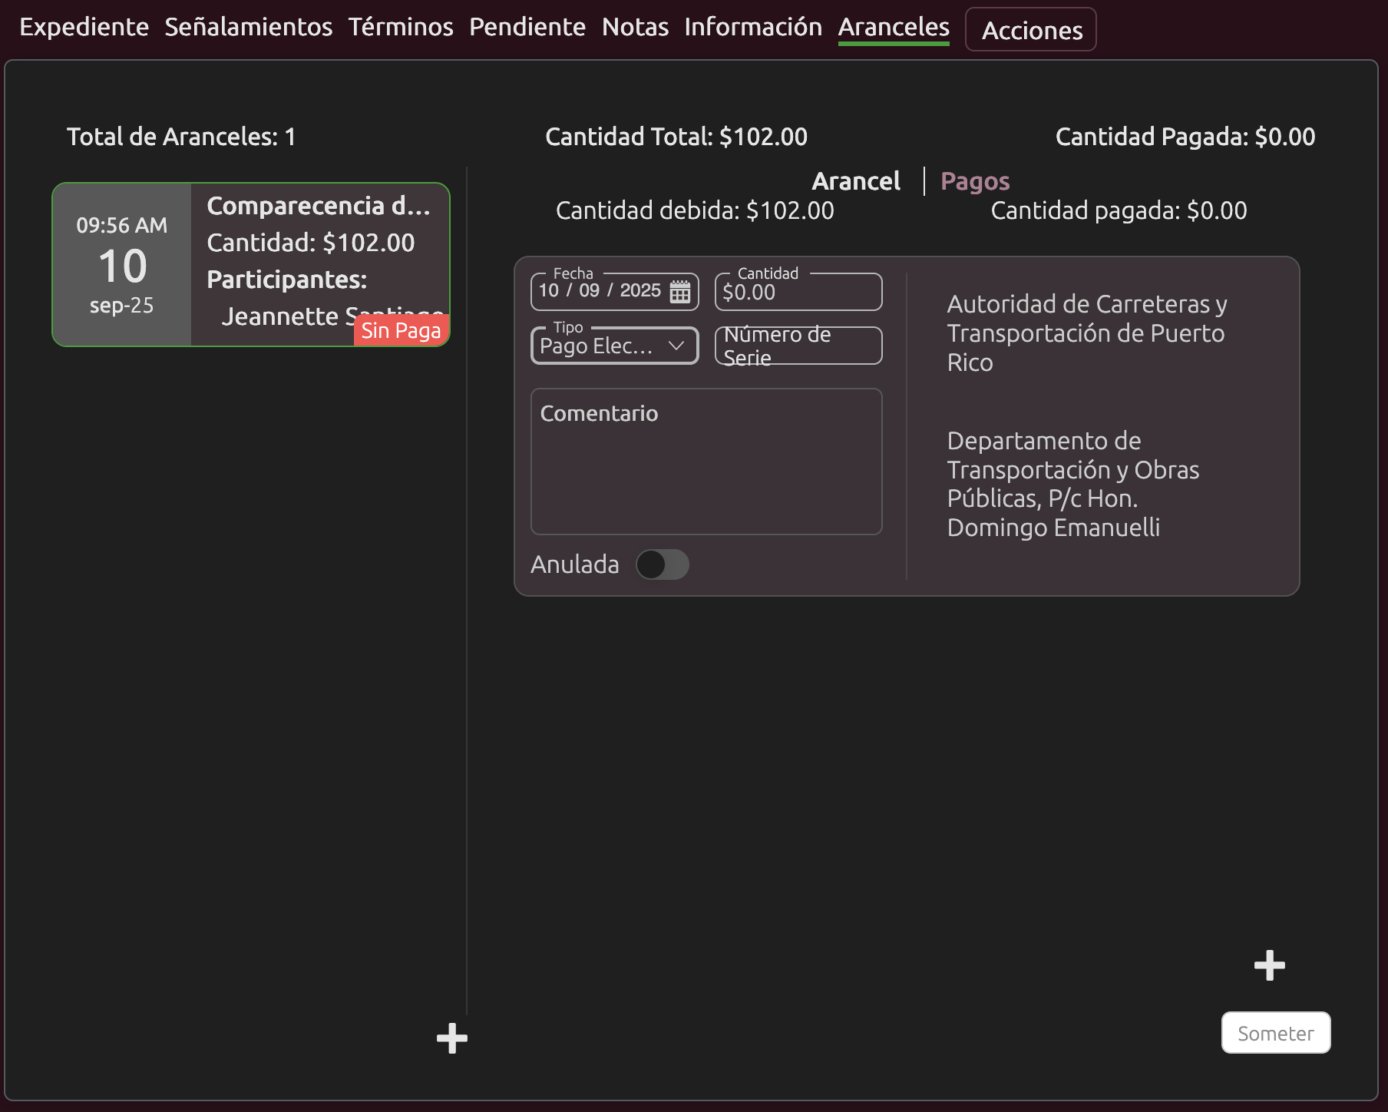1388x1112 pixels.
Task: Focus the Número de Serie field
Action: coord(798,346)
